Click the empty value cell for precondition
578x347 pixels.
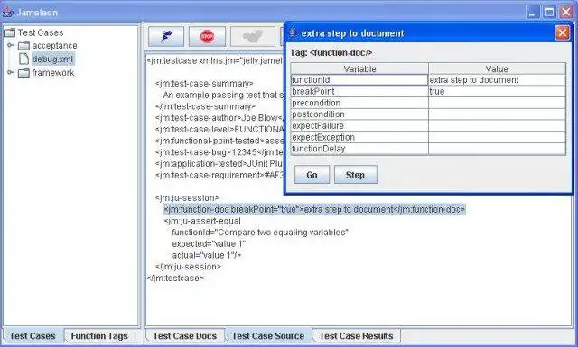pos(497,103)
